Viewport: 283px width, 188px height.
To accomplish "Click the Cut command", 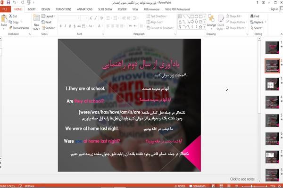I will point(13,16).
